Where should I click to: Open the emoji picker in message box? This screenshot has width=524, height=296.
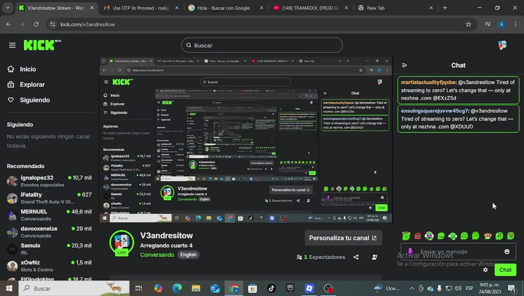pos(507,252)
